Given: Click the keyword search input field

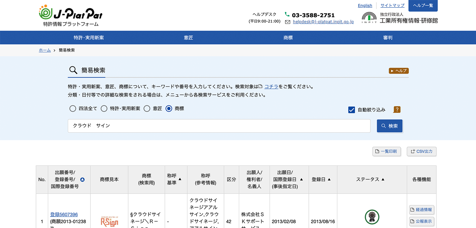Looking at the screenshot, I should [219, 126].
